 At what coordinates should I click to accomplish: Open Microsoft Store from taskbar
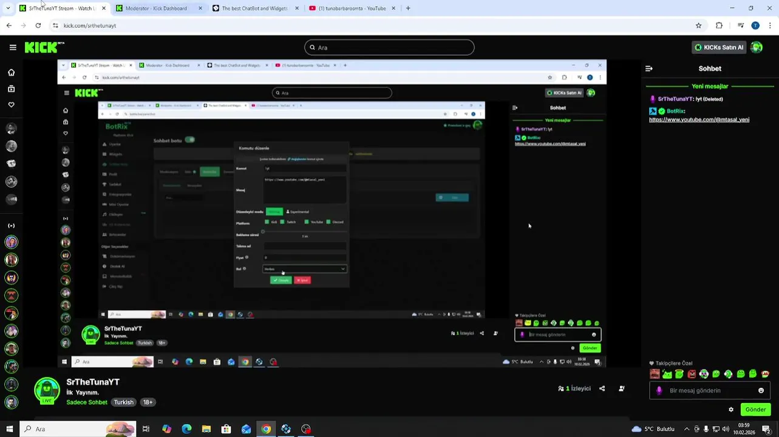coord(226,429)
